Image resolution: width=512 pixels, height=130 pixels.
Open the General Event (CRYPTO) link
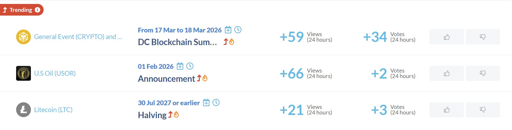click(78, 37)
